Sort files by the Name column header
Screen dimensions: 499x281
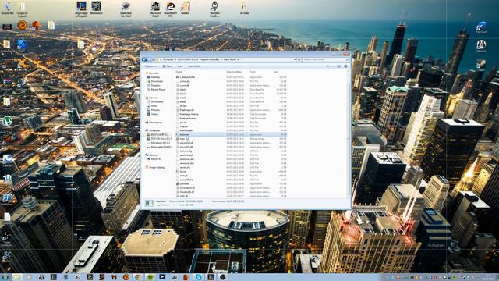179,72
